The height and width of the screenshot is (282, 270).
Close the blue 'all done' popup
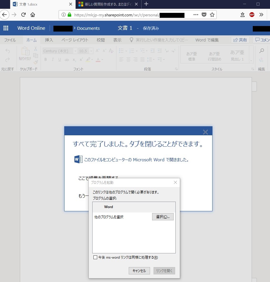pos(205,132)
